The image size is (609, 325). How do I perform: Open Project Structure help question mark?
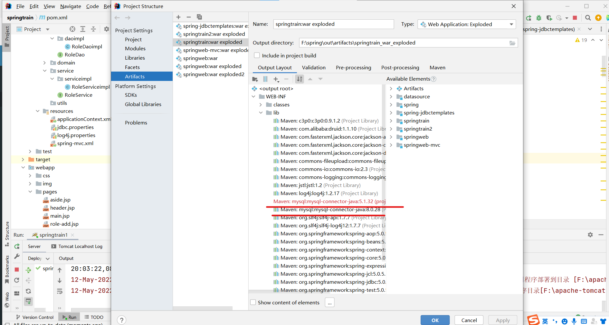click(x=121, y=320)
